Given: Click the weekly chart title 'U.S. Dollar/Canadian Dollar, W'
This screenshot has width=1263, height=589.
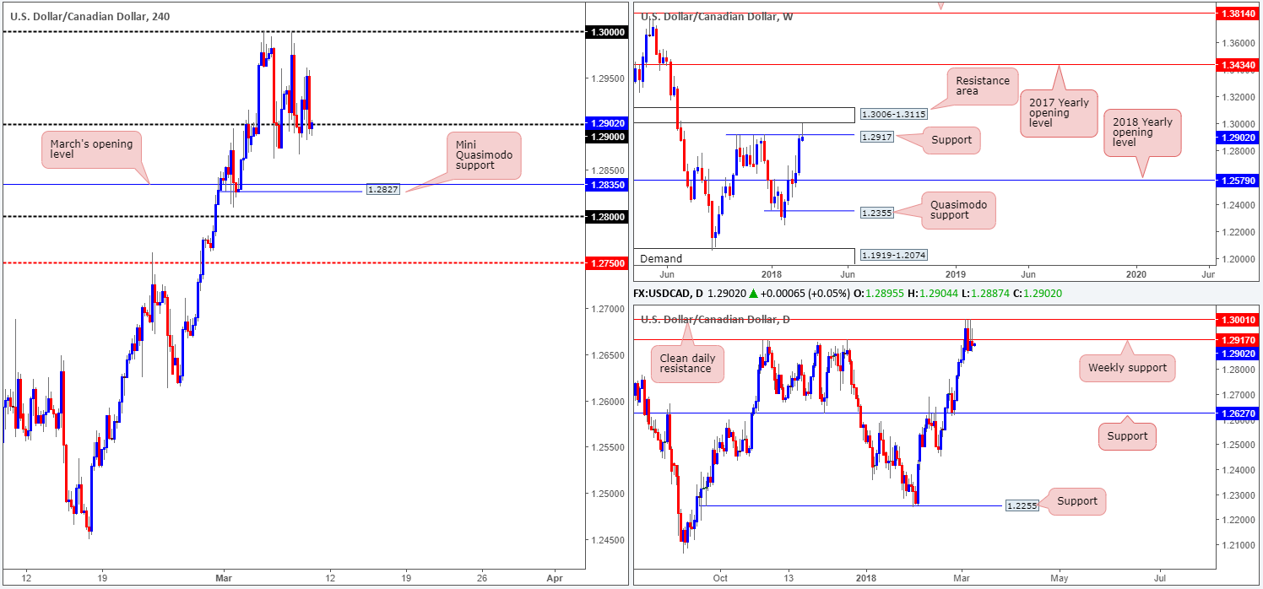Looking at the screenshot, I should (716, 16).
